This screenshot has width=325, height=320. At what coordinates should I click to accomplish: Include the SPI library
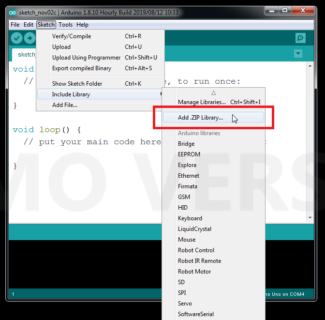tap(213, 293)
